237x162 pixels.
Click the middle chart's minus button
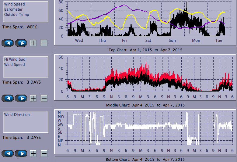click(44, 98)
